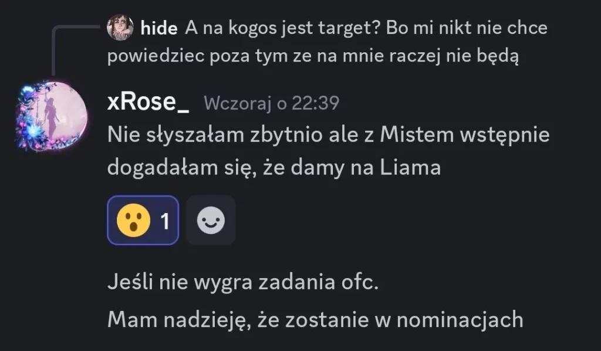Click the "Wczoraj o 22:39" timestamp
This screenshot has width=601, height=351.
pyautogui.click(x=271, y=103)
